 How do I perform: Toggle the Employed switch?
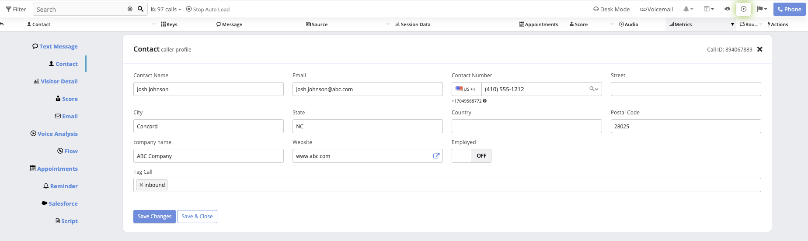471,156
